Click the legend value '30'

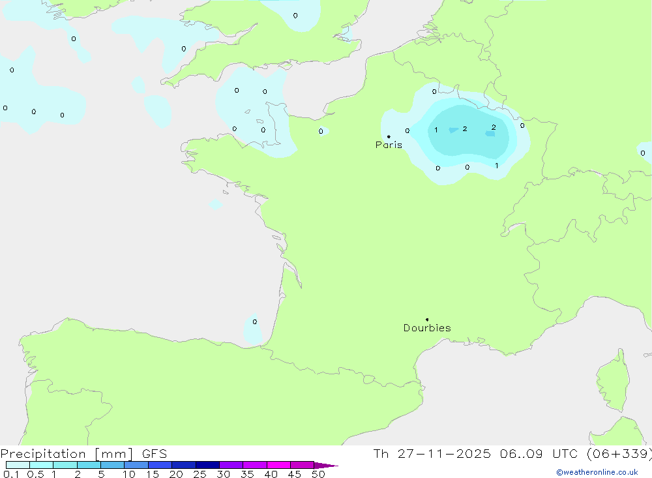pos(223,474)
